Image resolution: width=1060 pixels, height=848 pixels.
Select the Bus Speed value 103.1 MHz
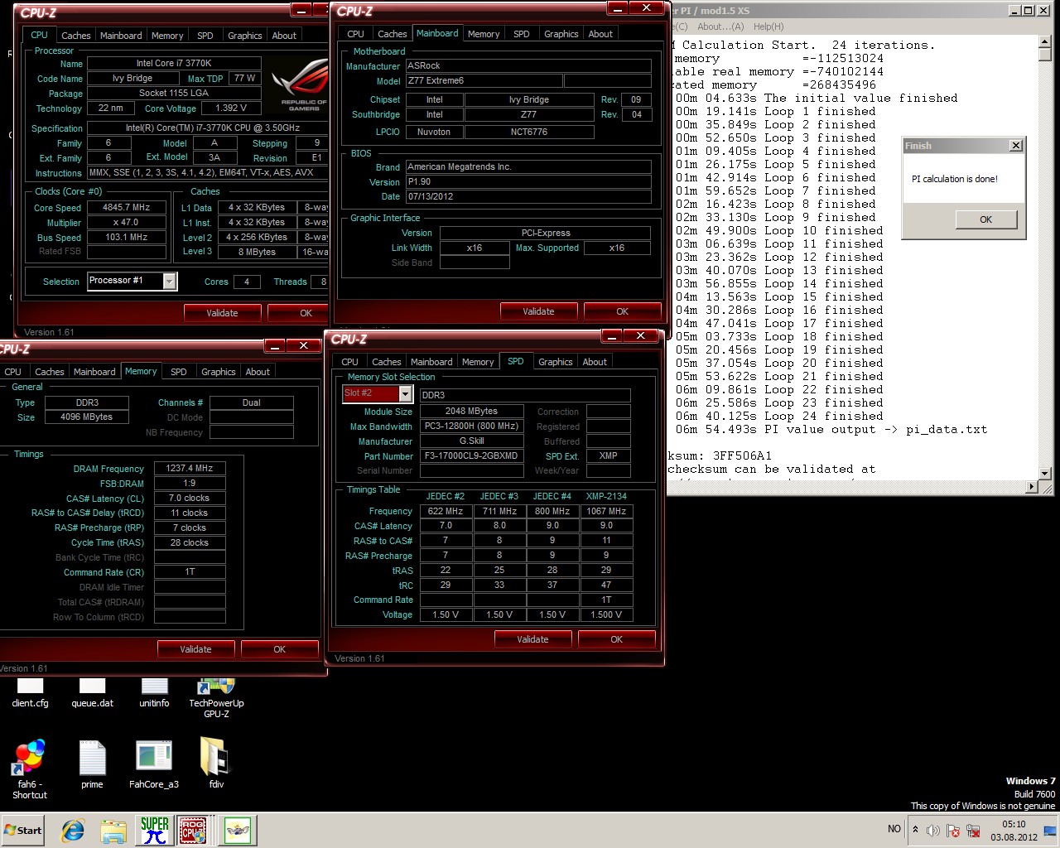(x=126, y=238)
